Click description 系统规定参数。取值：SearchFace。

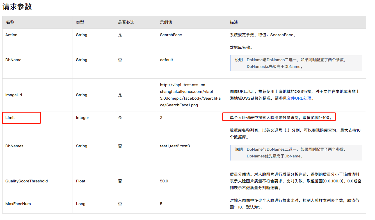(263, 35)
